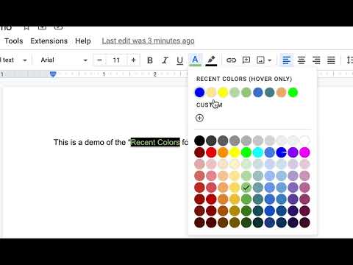Insert a link with the chain icon
Image resolution: width=353 pixels, height=265 pixels.
(231, 60)
